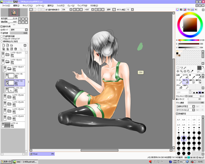The width and height of the screenshot is (205, 164).
Task: Toggle visibility of layer 15
Action: (7, 74)
